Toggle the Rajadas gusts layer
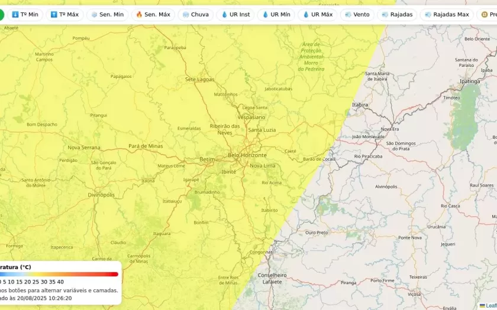 point(397,14)
